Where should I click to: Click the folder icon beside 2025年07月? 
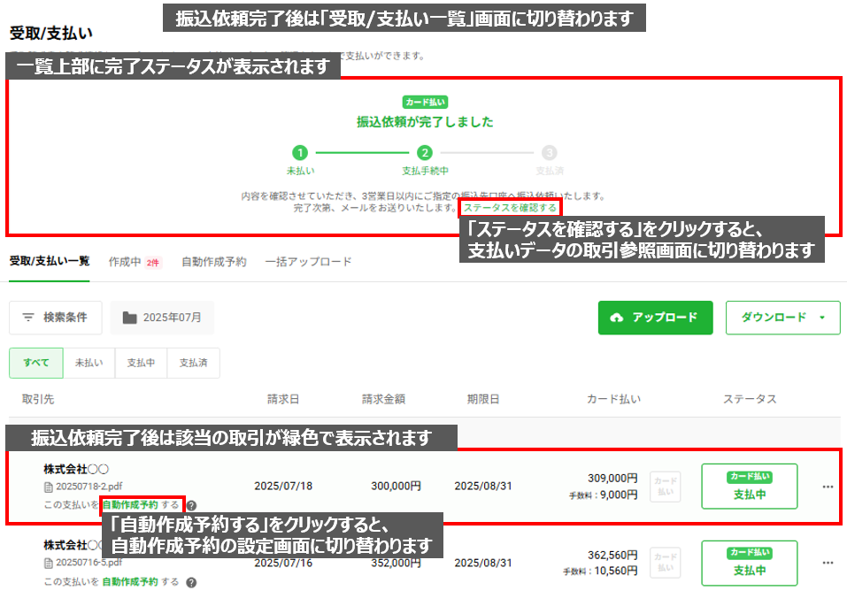point(129,318)
